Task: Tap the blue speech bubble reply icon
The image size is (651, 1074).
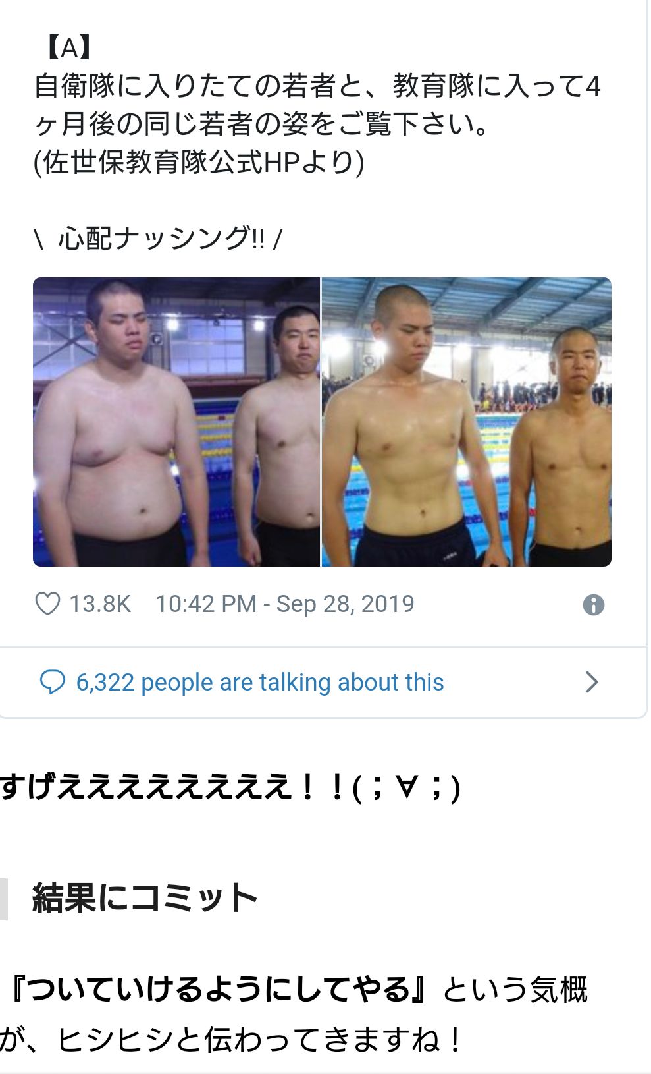Action: 53,682
